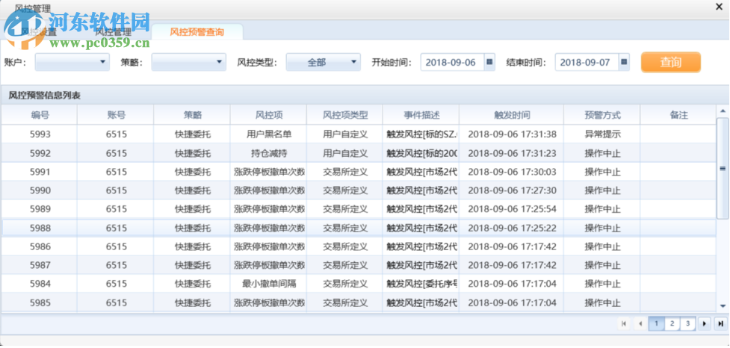This screenshot has width=730, height=348.
Task: Close the 风控管理 window
Action: click(x=720, y=7)
